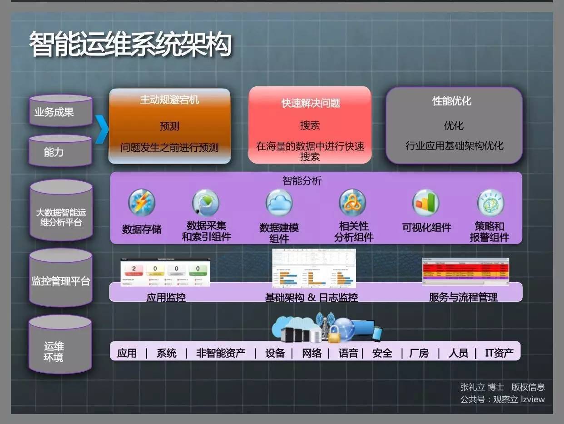Viewport: 564px width, 424px height.
Task: Select the 数据建模组件 cloud icon
Action: click(279, 203)
